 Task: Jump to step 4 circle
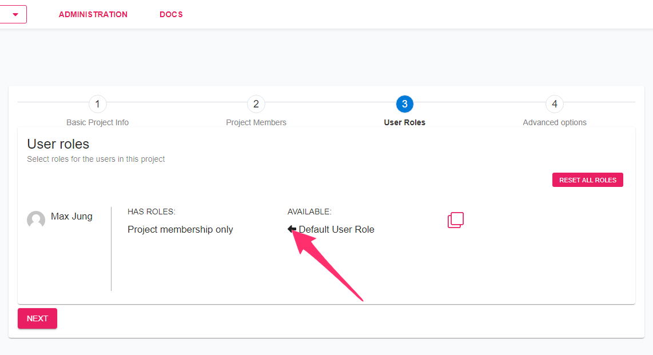(x=555, y=104)
